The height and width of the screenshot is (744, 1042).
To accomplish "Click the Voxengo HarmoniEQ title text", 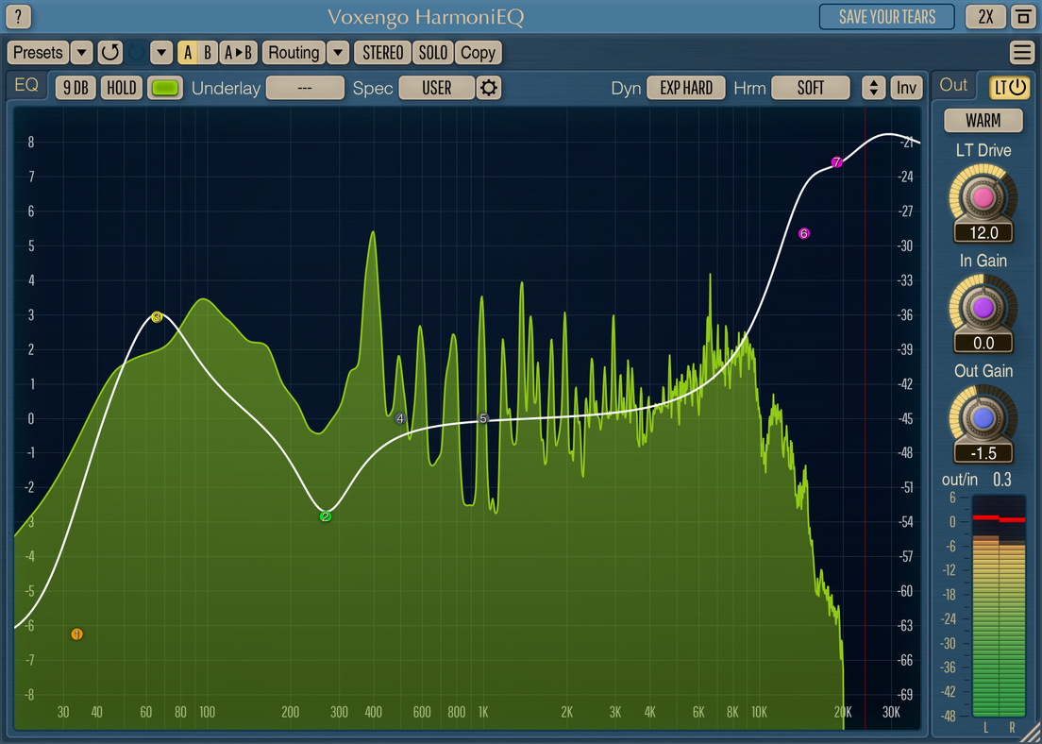I will click(426, 17).
